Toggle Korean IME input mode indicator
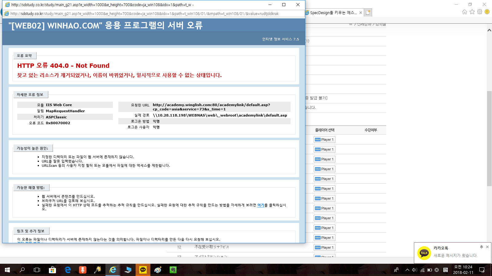This screenshot has width=492, height=276. [x=446, y=270]
